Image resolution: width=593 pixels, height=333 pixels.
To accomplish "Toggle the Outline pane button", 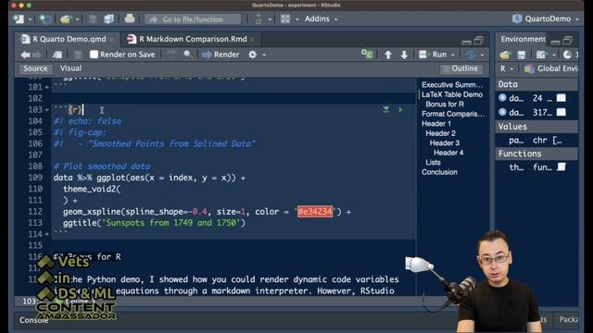I will point(461,68).
